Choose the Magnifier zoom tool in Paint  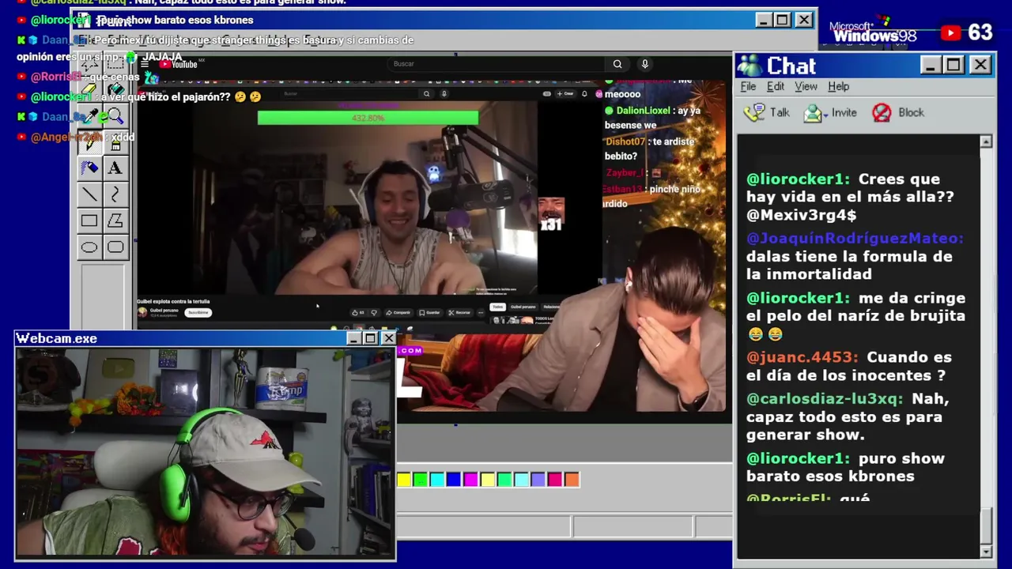115,116
